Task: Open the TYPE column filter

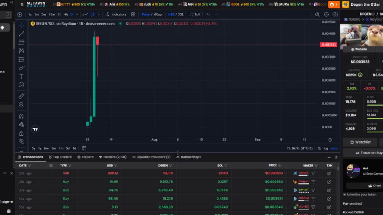Action: 70,165
